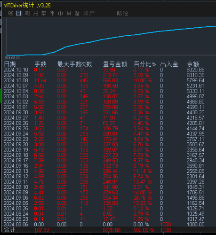Click balance value 1162.54
Viewport: 216px width, 235px height.
coord(195,203)
